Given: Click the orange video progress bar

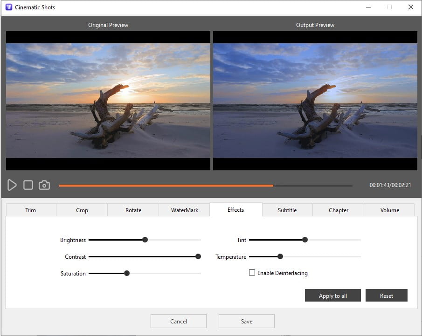Looking at the screenshot, I should pos(166,186).
